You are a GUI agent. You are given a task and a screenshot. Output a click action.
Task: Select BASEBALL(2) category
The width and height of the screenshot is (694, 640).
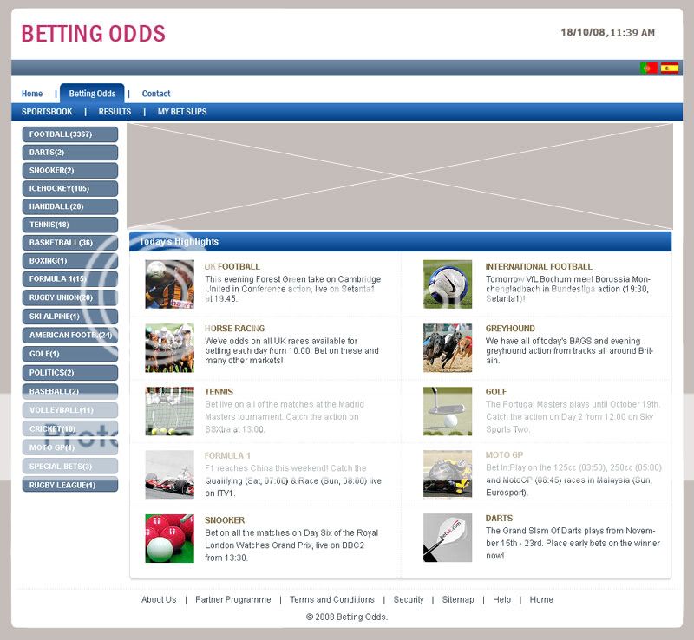[70, 391]
